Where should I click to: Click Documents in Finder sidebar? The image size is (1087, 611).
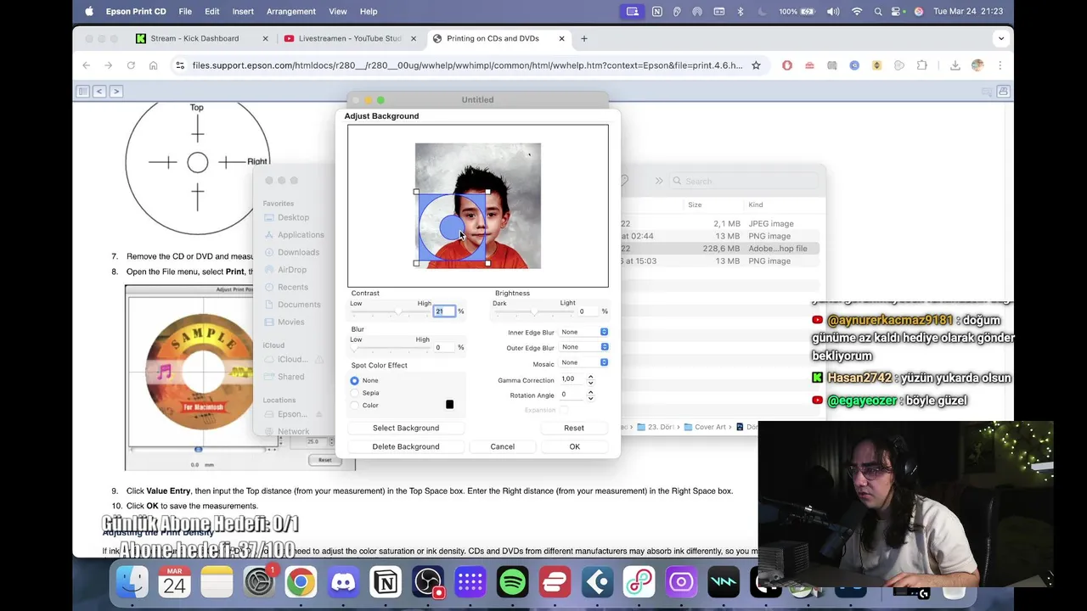[299, 305]
